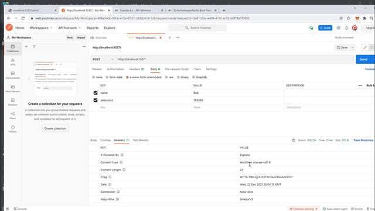Open the tab options ellipsis menu
This screenshot has height=211, width=375.
tap(178, 38)
